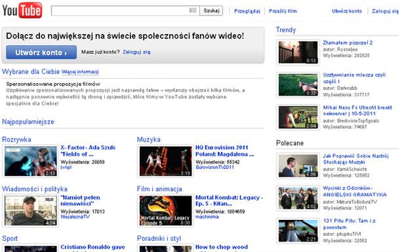The image size is (404, 252).
Task: Click the YouTube logo
Action: [22, 10]
